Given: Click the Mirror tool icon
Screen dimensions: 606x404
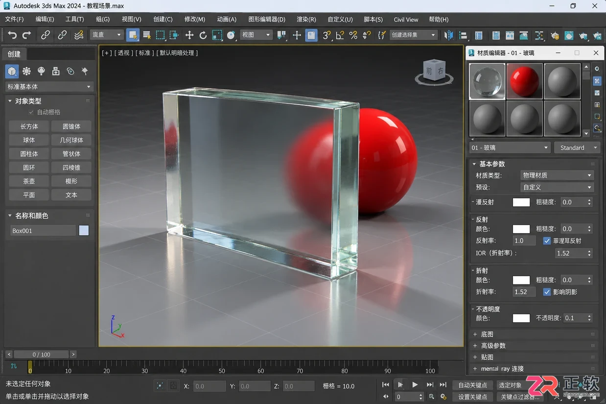Looking at the screenshot, I should pyautogui.click(x=449, y=35).
